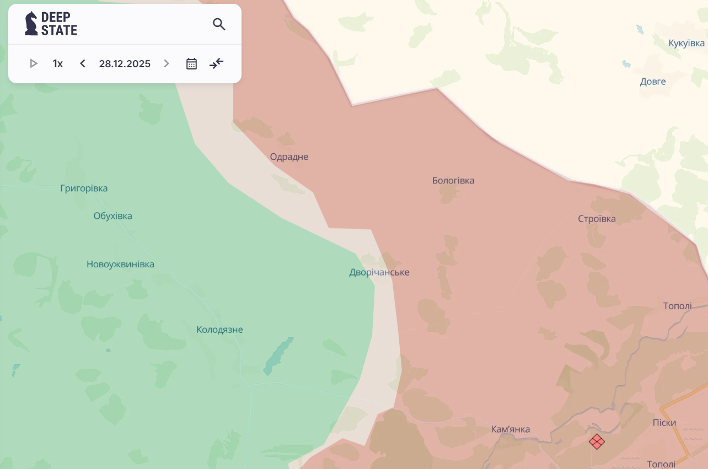This screenshot has width=708, height=469.
Task: Select the Строївка settlement label
Action: tap(597, 219)
